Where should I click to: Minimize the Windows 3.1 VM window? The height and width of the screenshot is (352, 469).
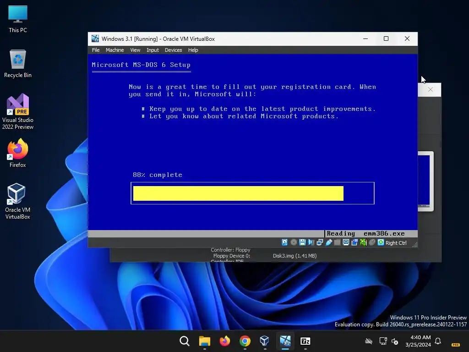point(365,38)
